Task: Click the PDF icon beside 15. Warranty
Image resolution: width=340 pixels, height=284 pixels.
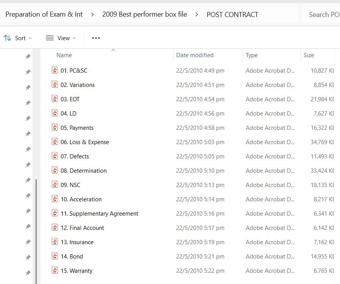Action: point(55,270)
